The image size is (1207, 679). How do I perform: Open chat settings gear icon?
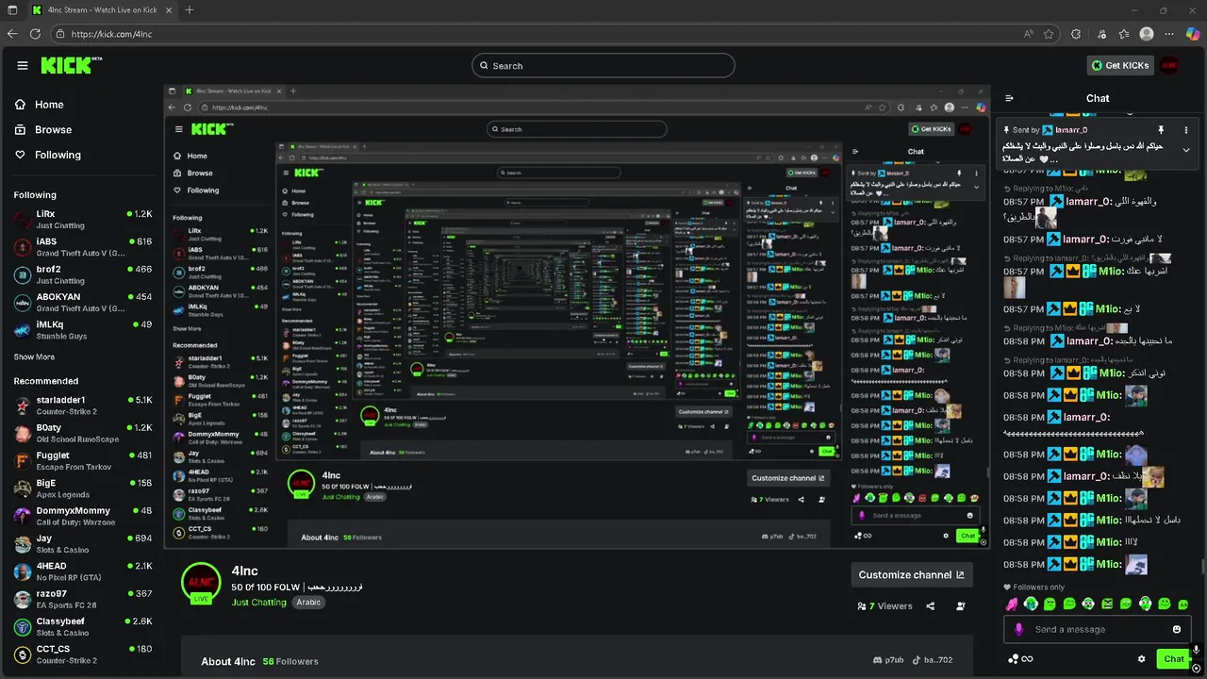(1141, 659)
